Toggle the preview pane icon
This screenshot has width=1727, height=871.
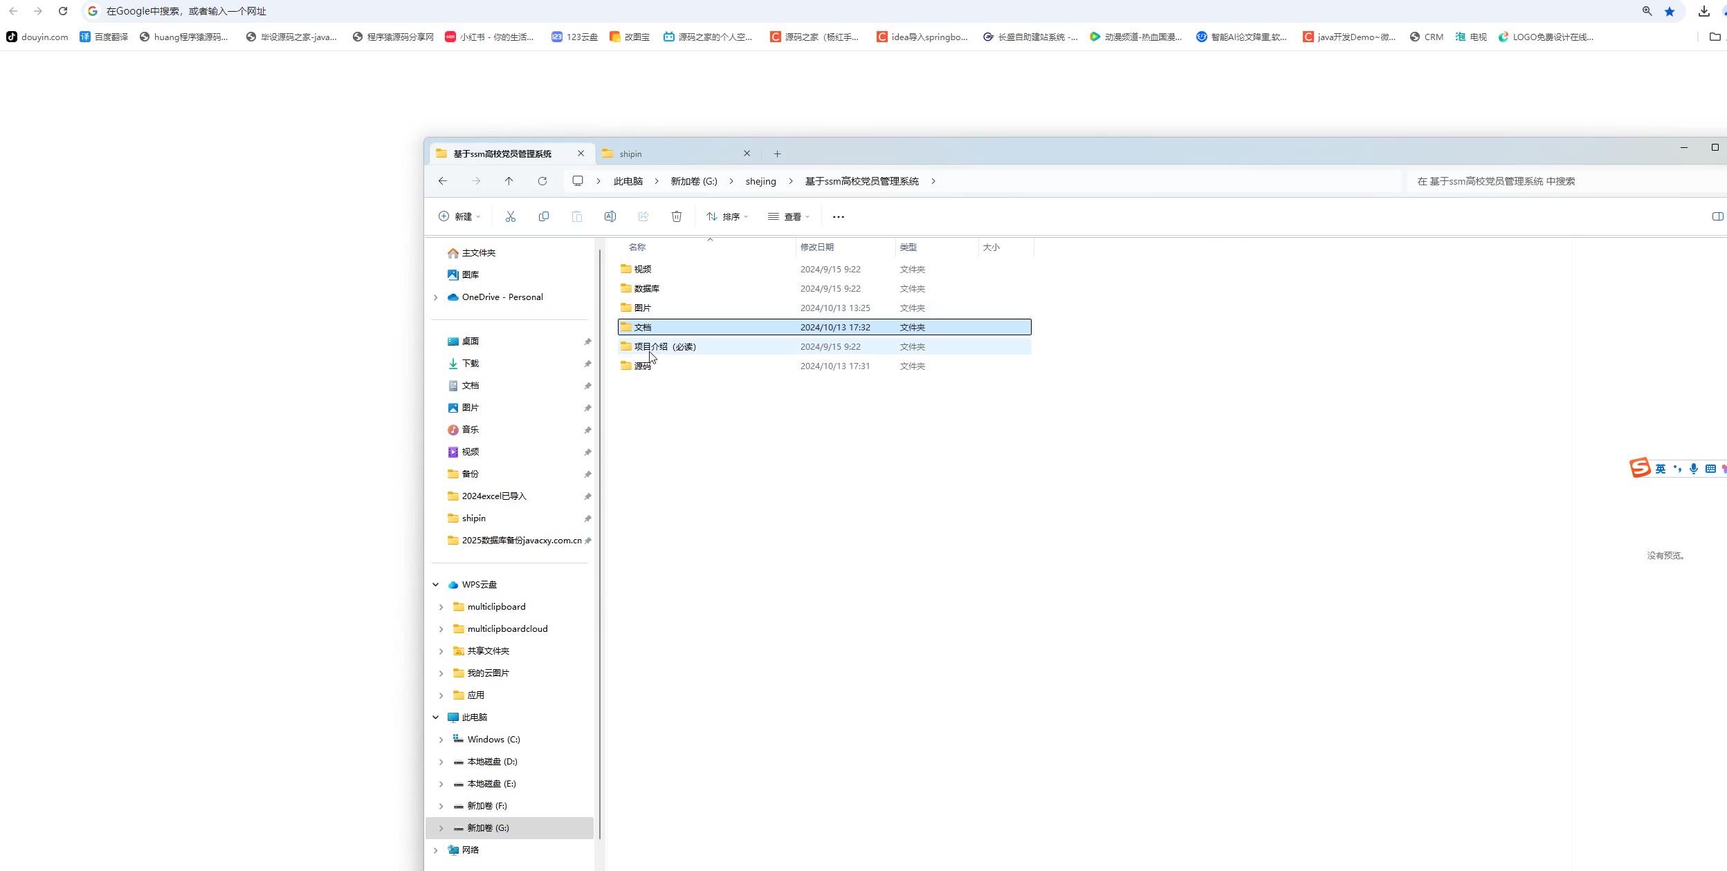(1717, 216)
